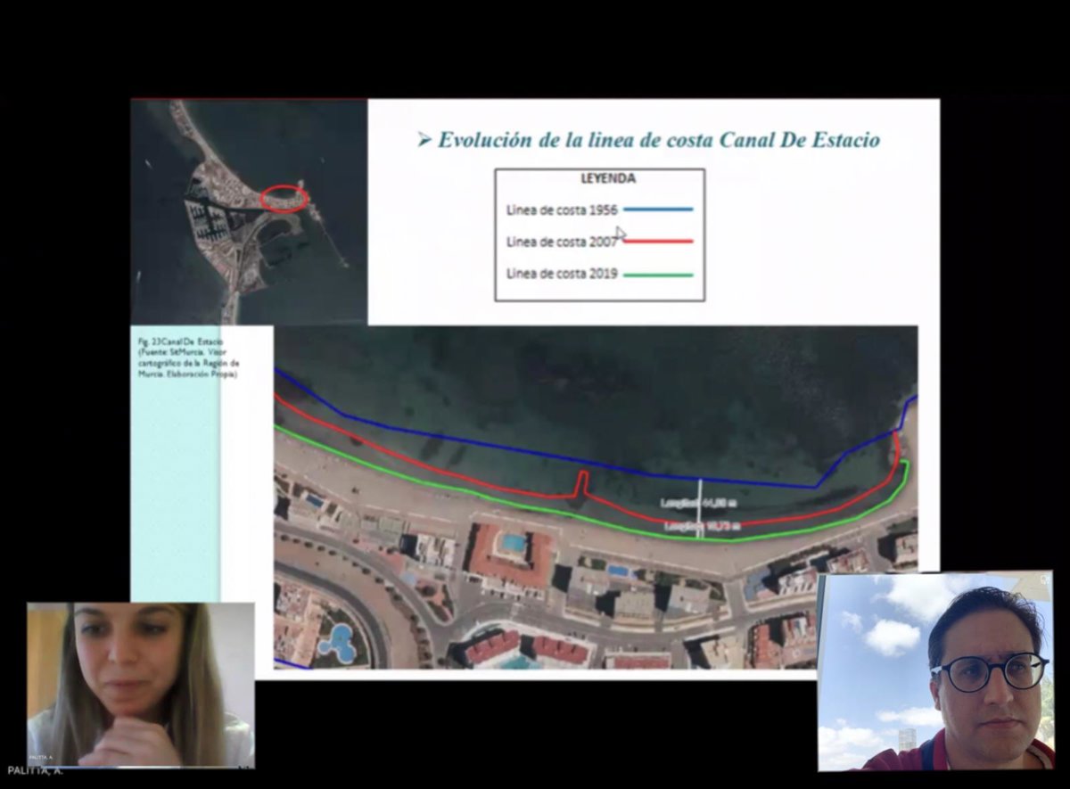Click the LEYENDA legend header
Viewport: 1070px width, 789px height.
click(x=608, y=178)
